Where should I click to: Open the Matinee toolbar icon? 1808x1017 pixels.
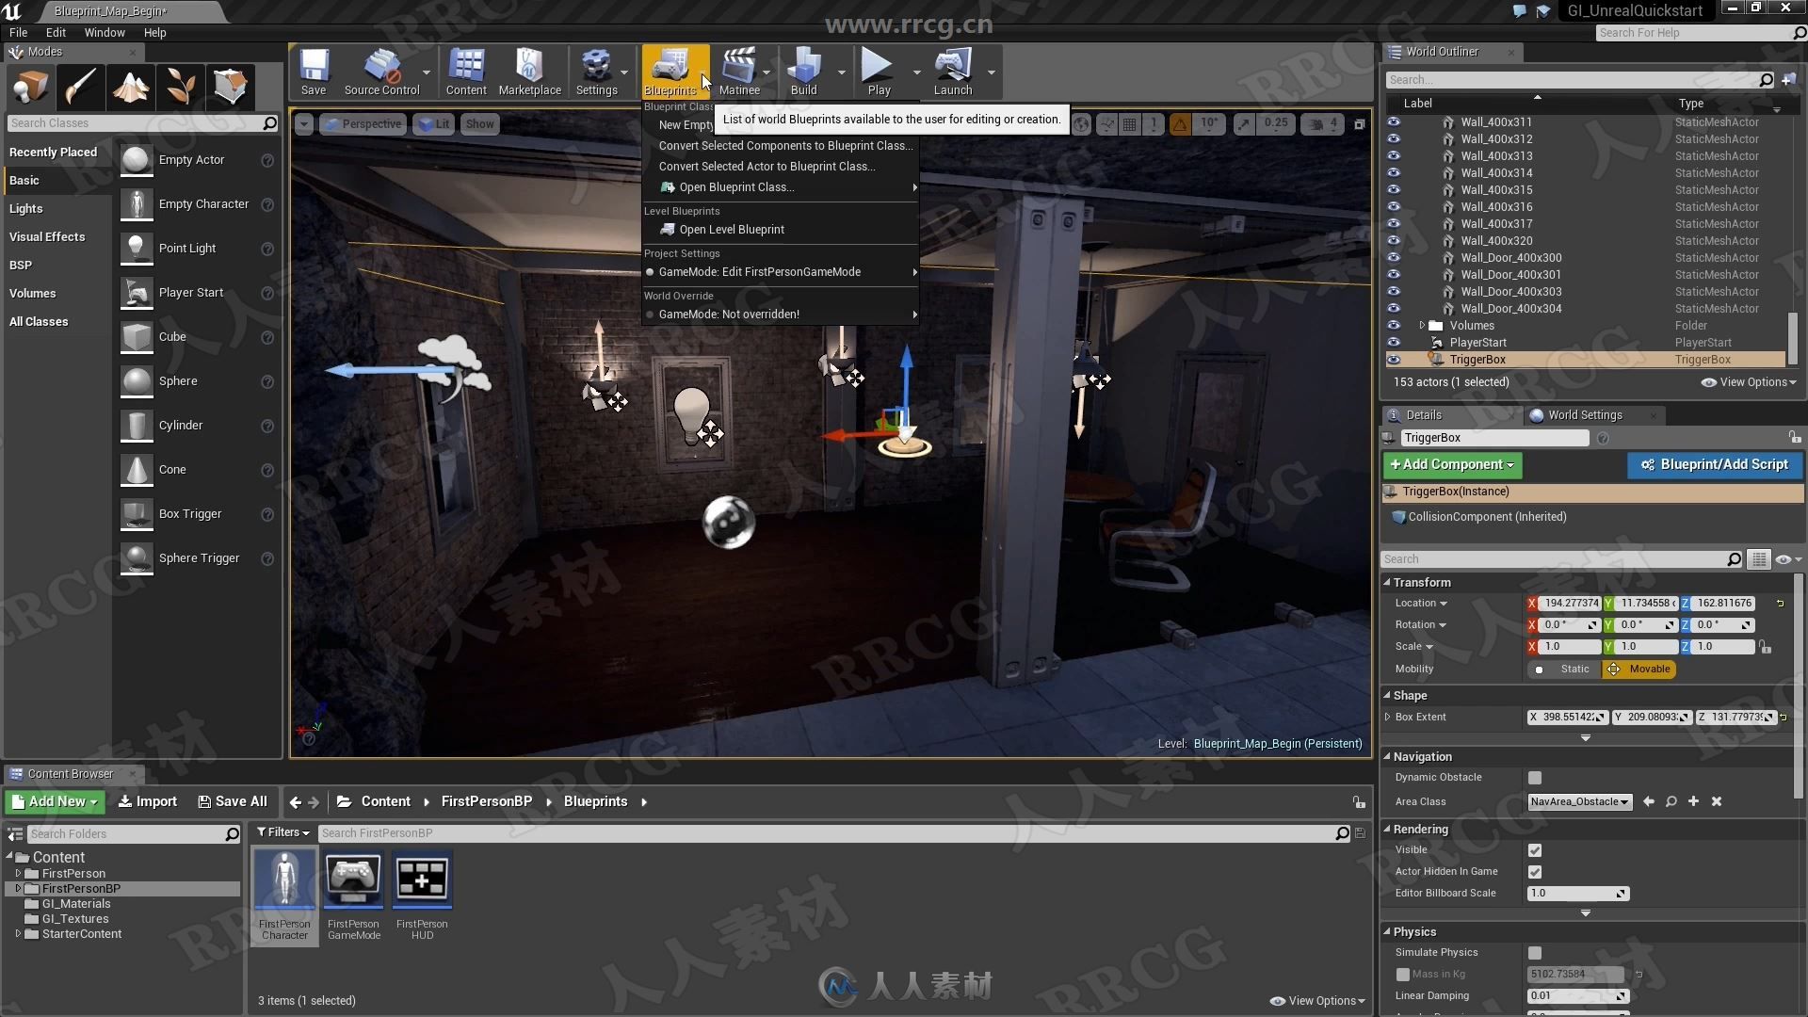tap(739, 72)
